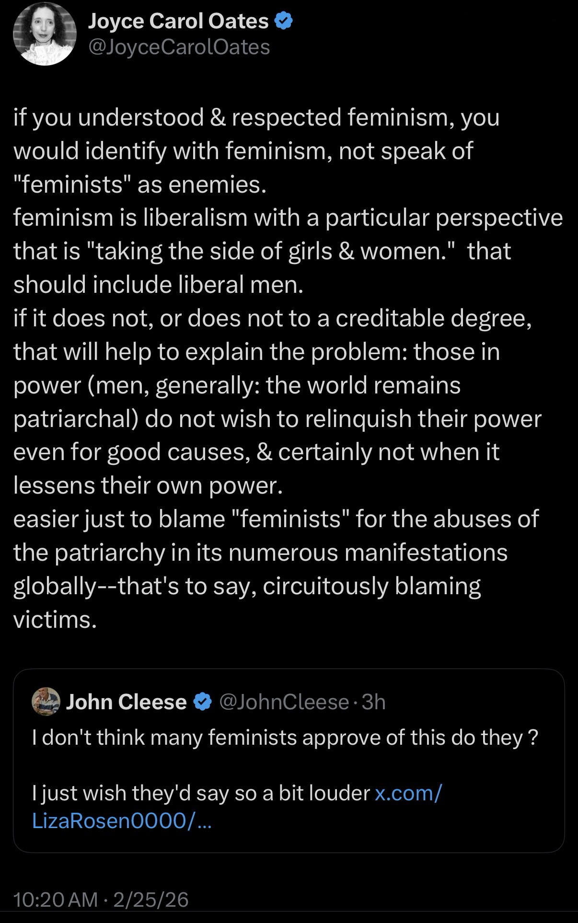Screen dimensions: 578x923
Task: Click the 10:20 AM post time
Action: [x=56, y=899]
